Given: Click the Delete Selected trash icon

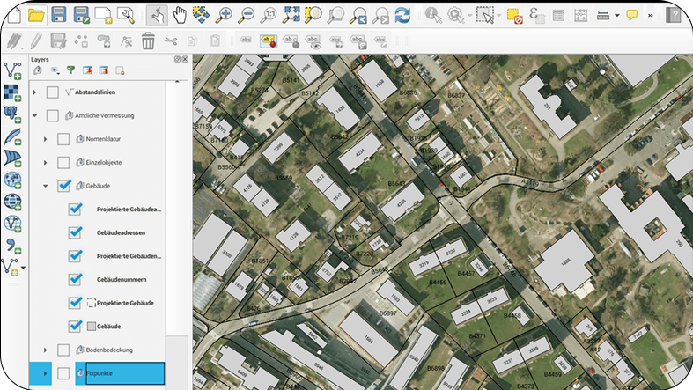Looking at the screenshot, I should [x=148, y=40].
